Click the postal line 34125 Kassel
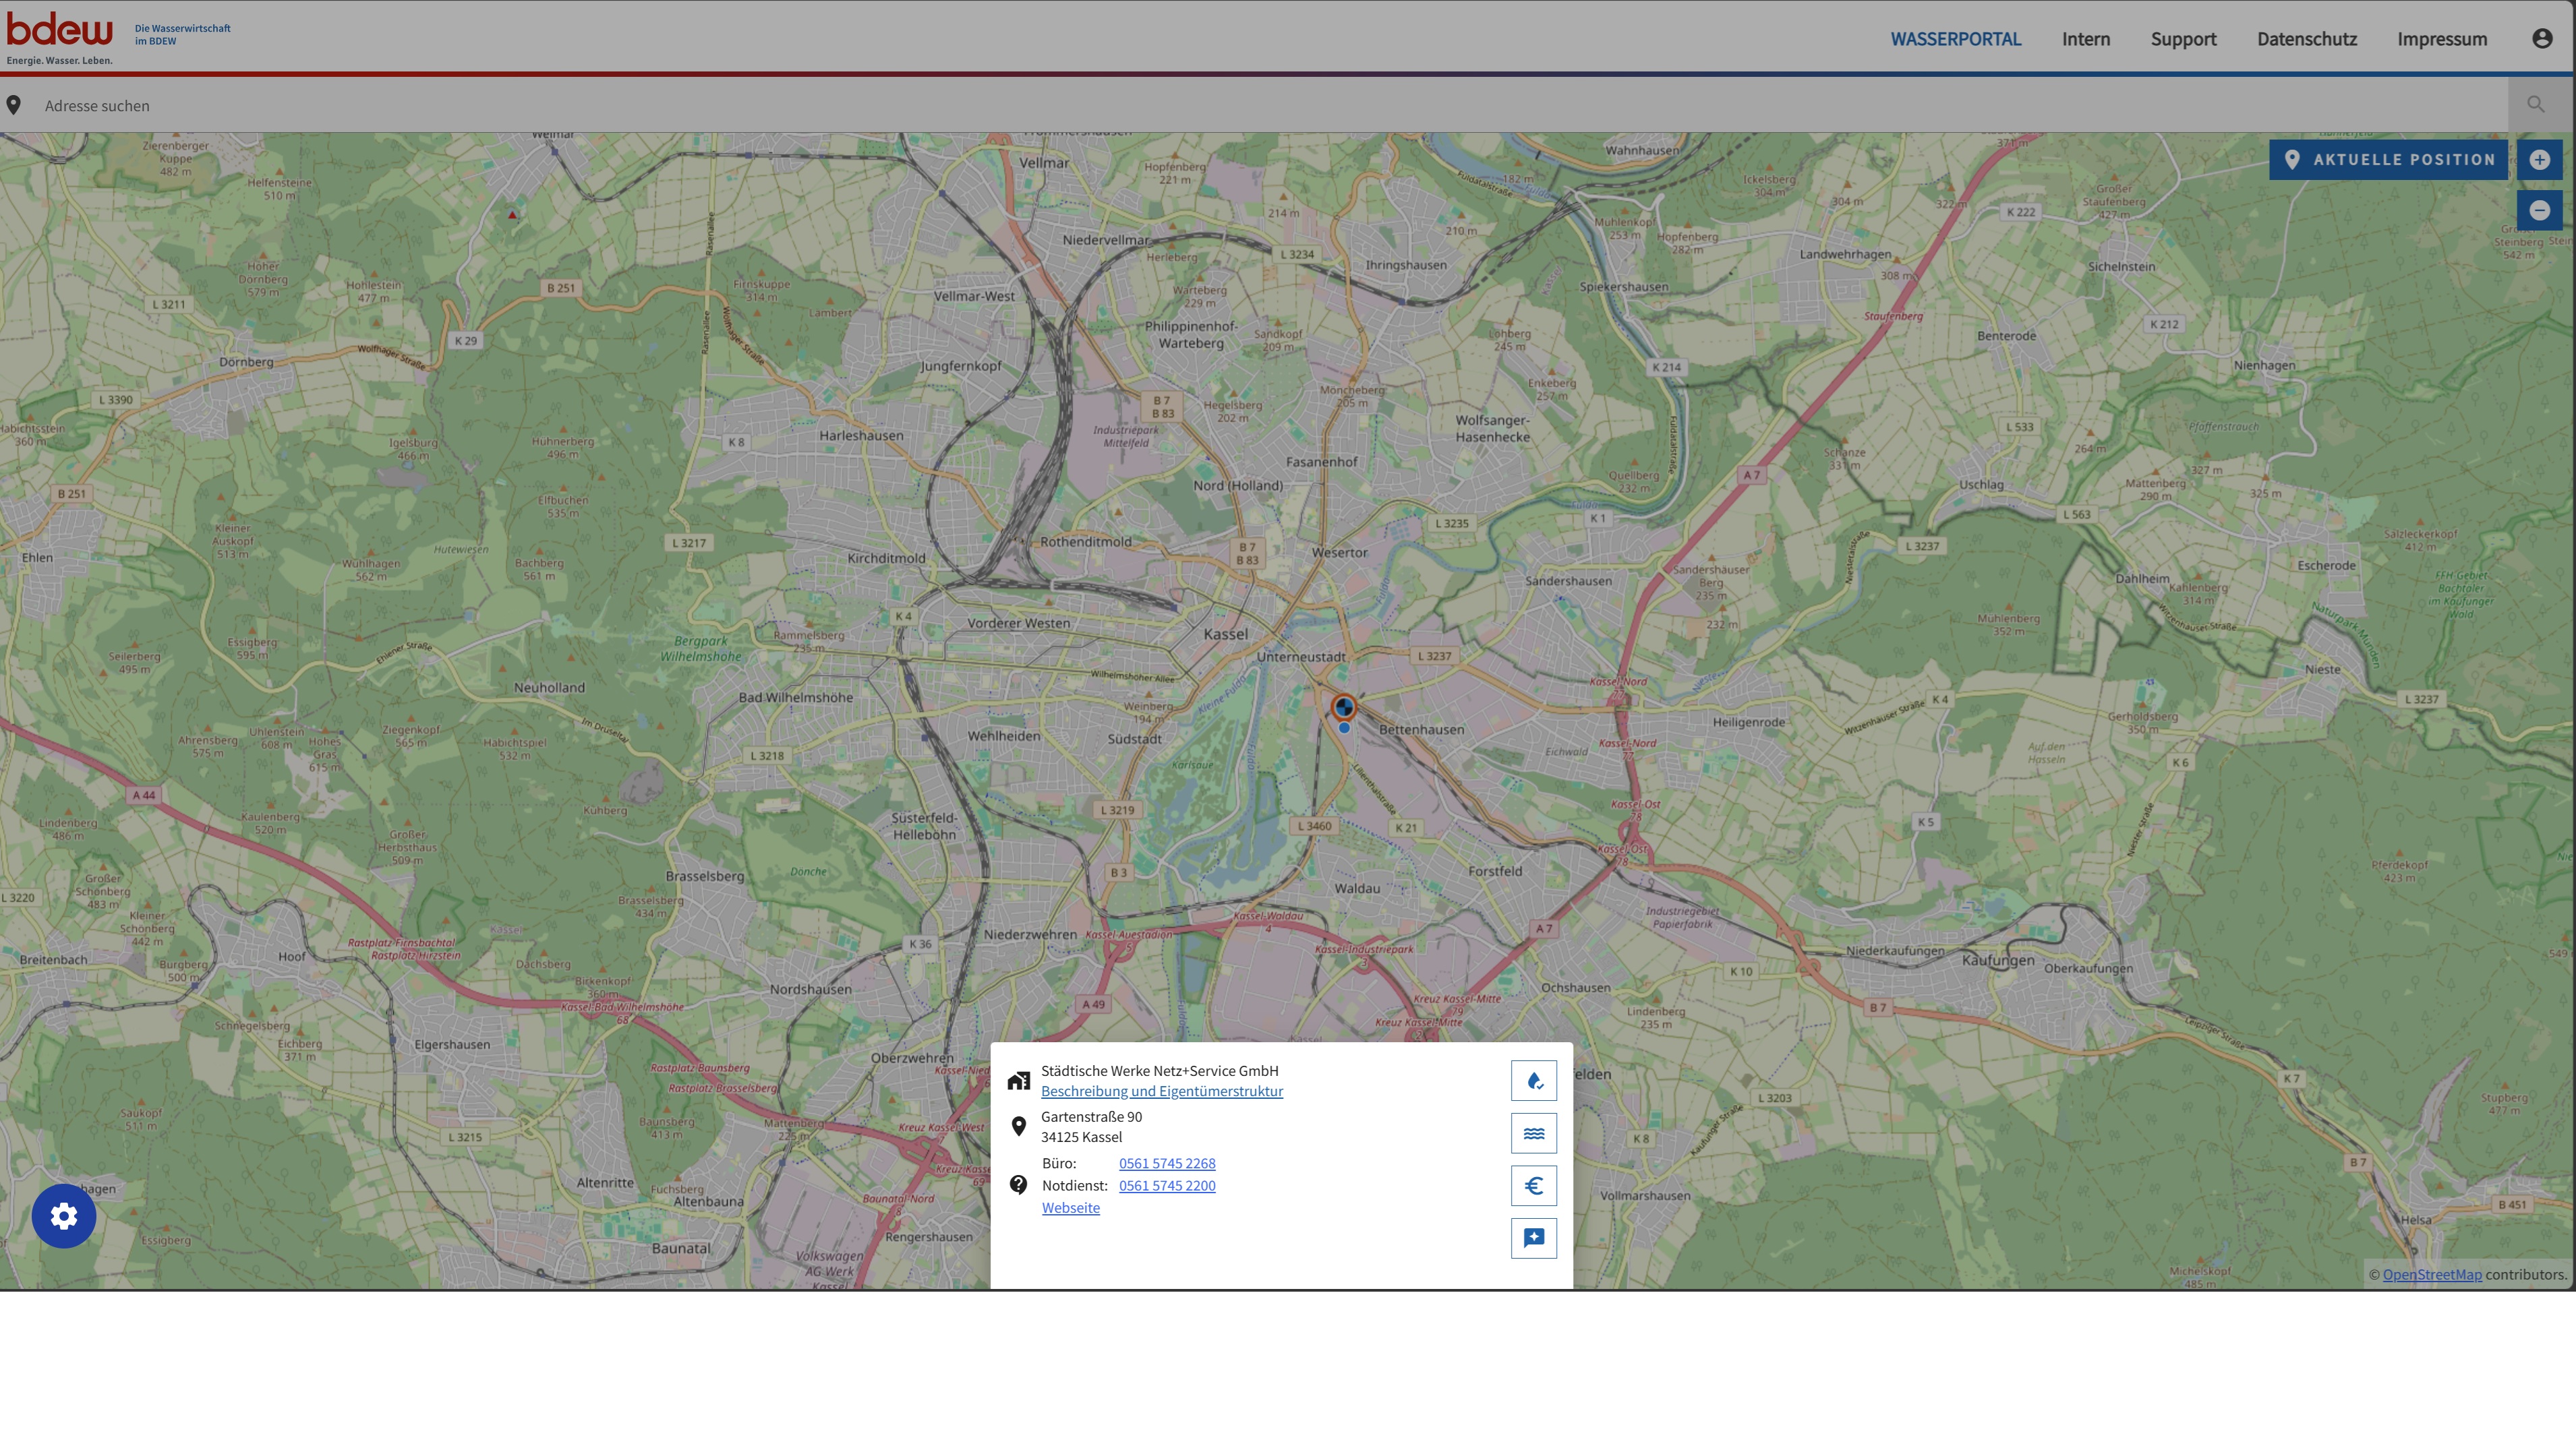 pos(1081,1137)
